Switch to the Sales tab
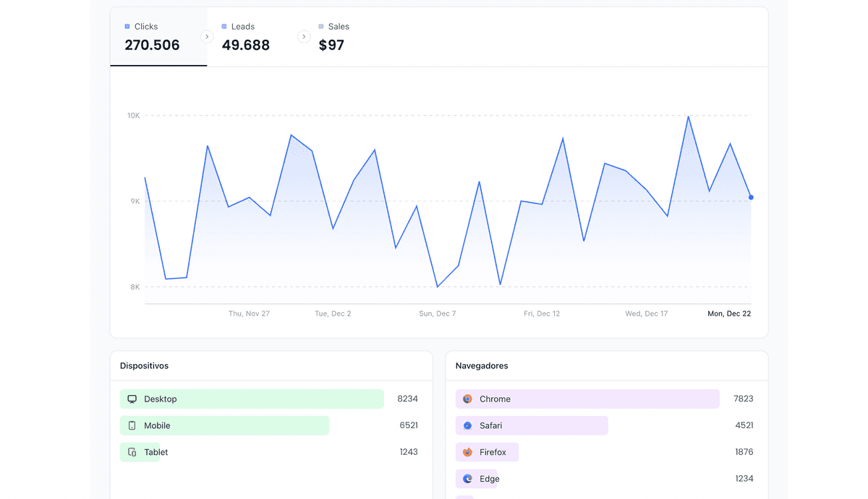868x499 pixels. pyautogui.click(x=336, y=36)
